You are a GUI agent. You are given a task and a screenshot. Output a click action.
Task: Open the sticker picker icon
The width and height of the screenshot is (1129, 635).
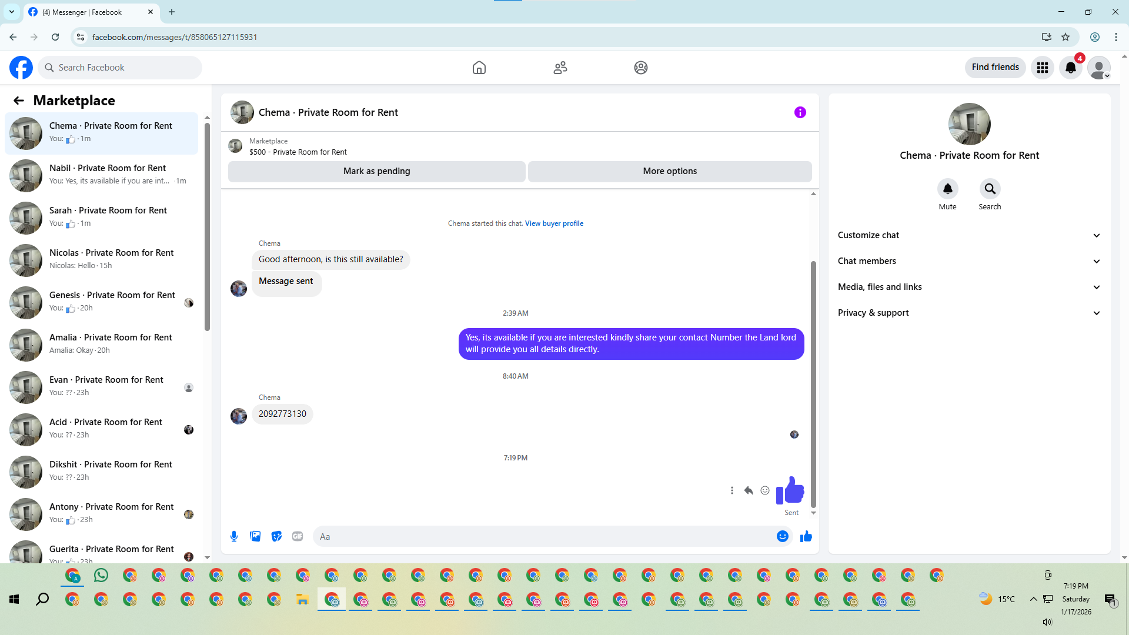point(276,536)
